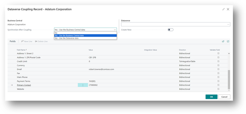246x114 pixels.
Task: Select the Credit Limit field name
Action: click(22, 62)
